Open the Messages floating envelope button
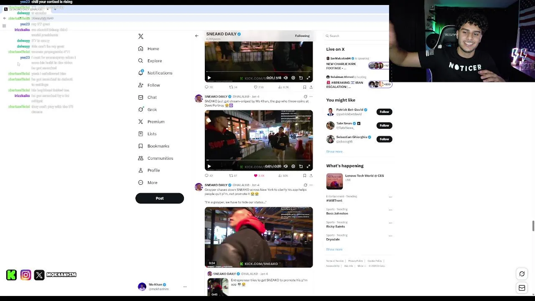 pos(522,288)
